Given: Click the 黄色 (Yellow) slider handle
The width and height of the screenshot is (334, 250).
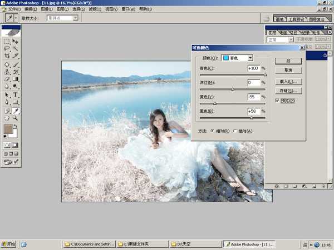Looking at the screenshot, I should [215, 103].
